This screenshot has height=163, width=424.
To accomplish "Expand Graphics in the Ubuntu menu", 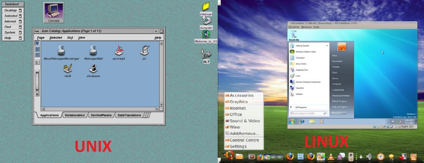I will (x=244, y=102).
